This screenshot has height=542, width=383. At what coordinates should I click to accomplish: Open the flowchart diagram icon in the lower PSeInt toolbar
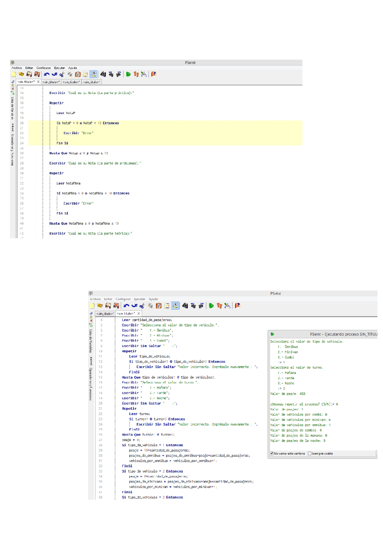click(x=227, y=306)
